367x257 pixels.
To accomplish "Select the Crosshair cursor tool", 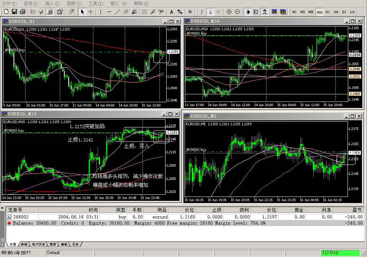I will (91, 12).
